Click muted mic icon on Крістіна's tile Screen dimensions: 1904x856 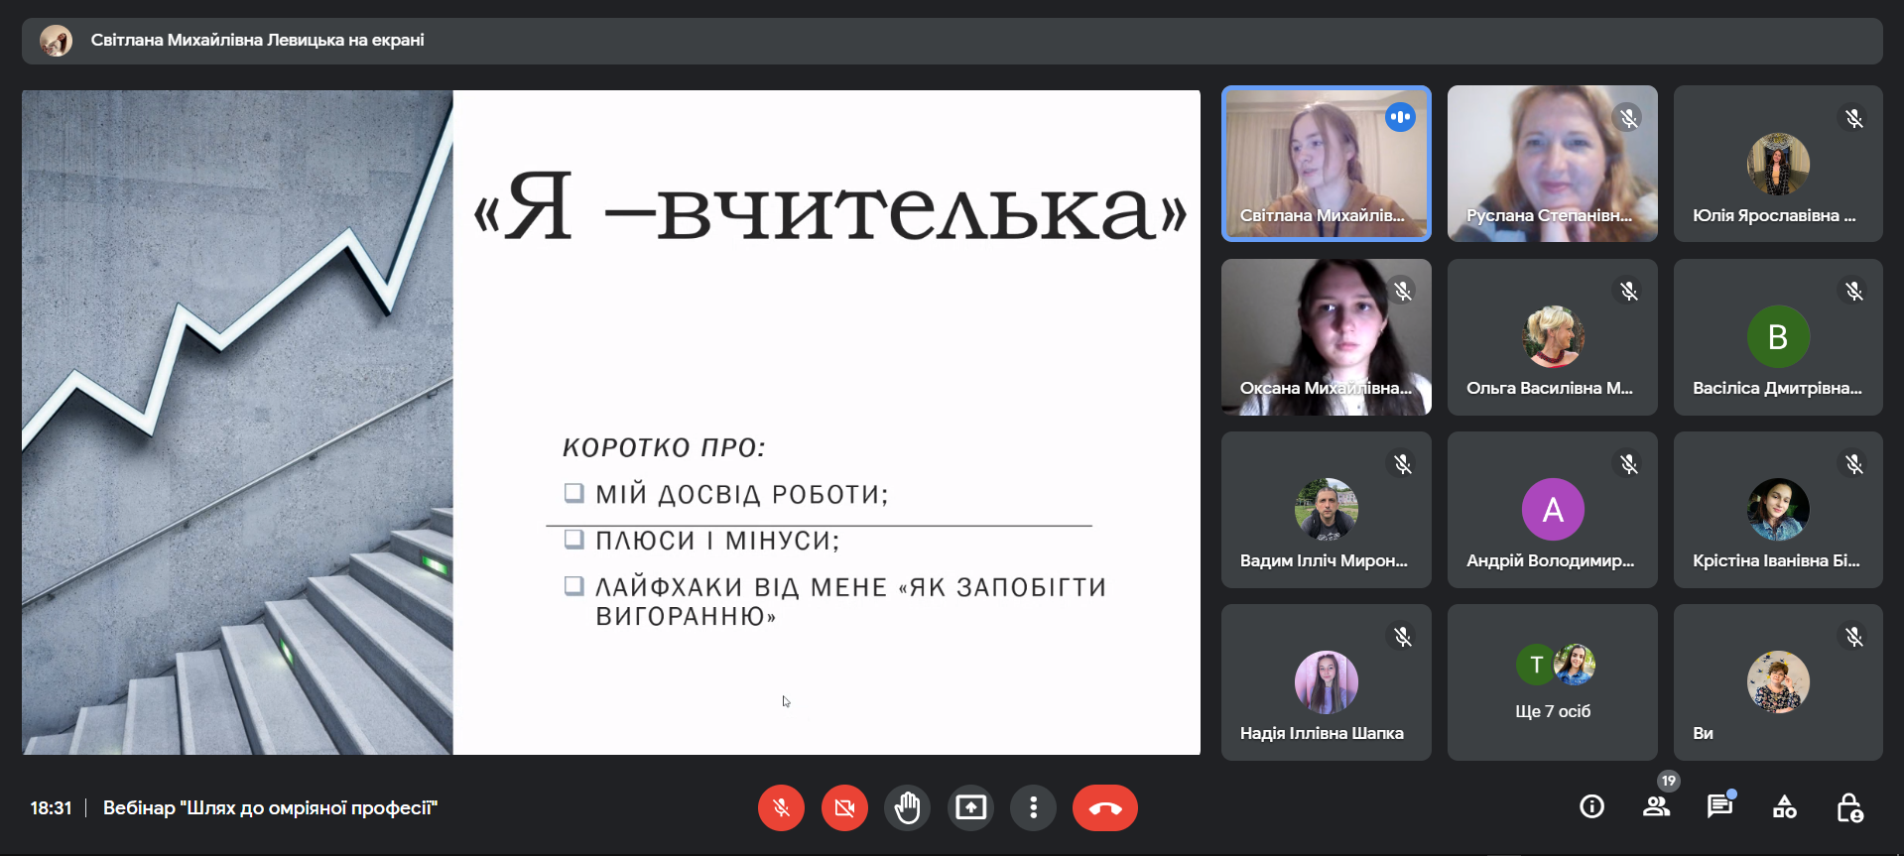coord(1853,463)
